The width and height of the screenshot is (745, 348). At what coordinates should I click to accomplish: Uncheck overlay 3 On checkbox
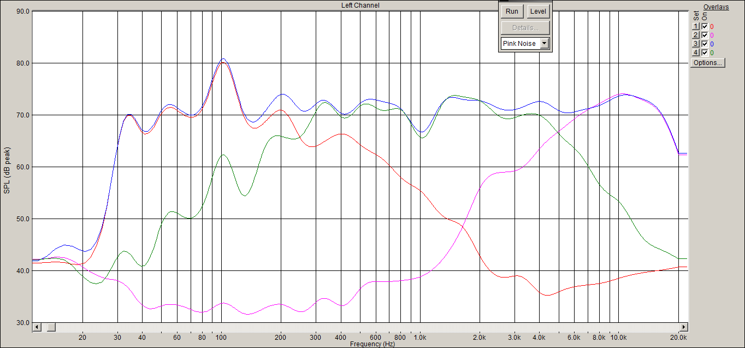pos(705,44)
